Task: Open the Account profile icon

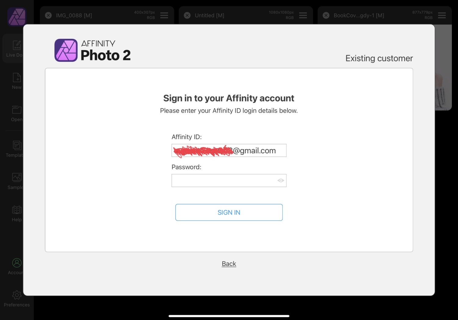Action: [x=17, y=263]
